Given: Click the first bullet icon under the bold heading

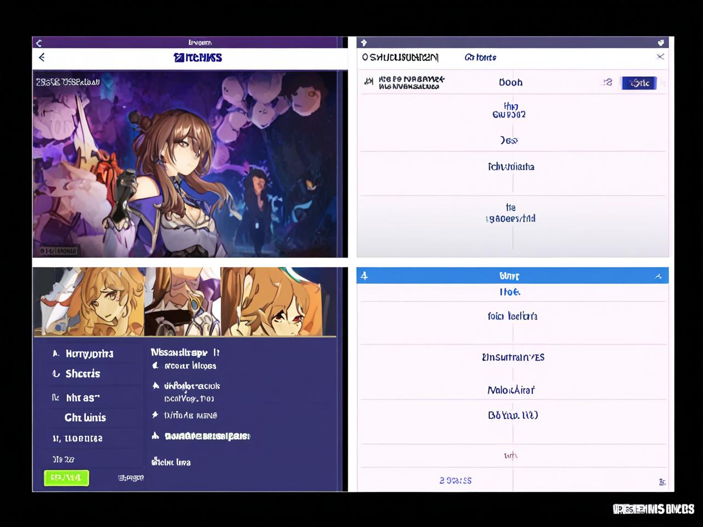Looking at the screenshot, I should pos(155,366).
